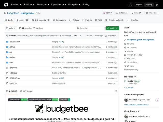Click the README.md file icon

click(x=7, y=78)
